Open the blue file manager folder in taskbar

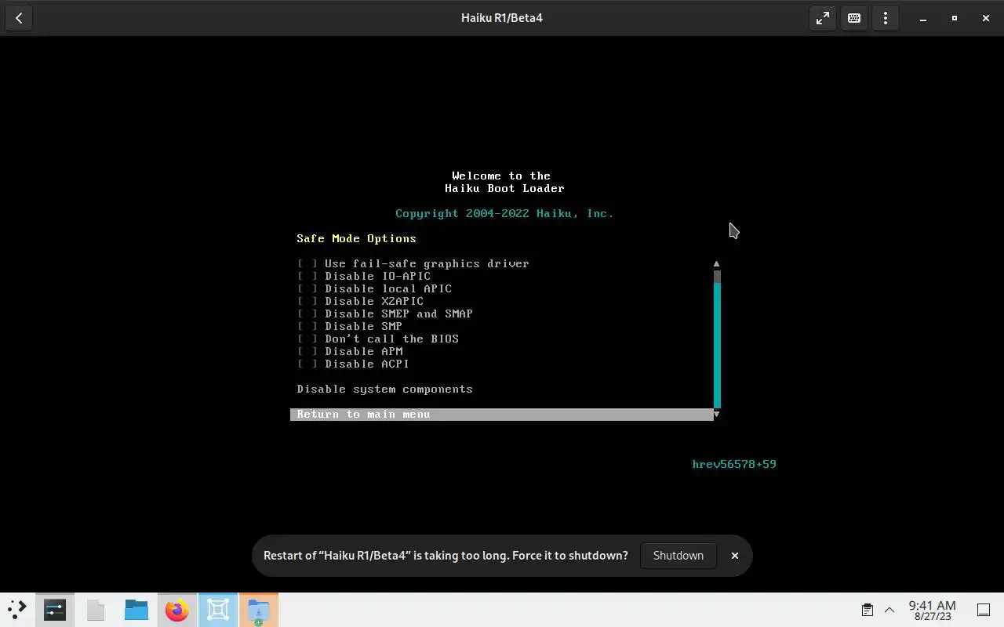click(x=136, y=610)
